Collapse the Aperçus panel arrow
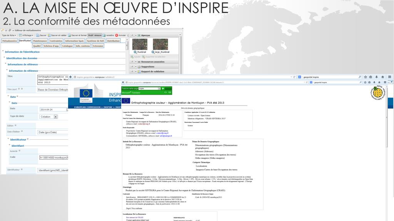394x221 pixels. [x=136, y=35]
